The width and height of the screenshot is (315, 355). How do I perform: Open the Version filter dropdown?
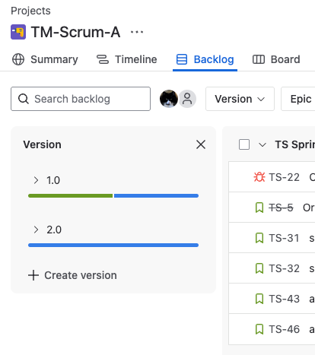click(x=240, y=99)
